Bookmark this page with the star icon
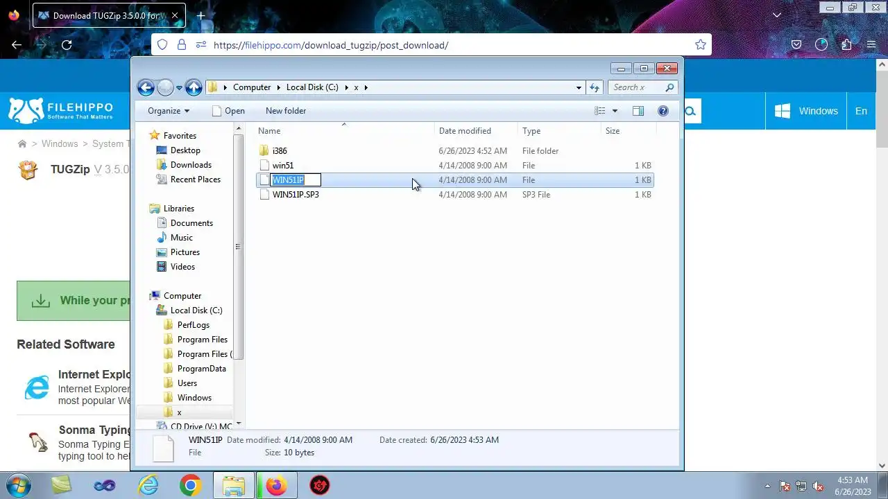Screen dimensions: 888x499 coord(701,45)
